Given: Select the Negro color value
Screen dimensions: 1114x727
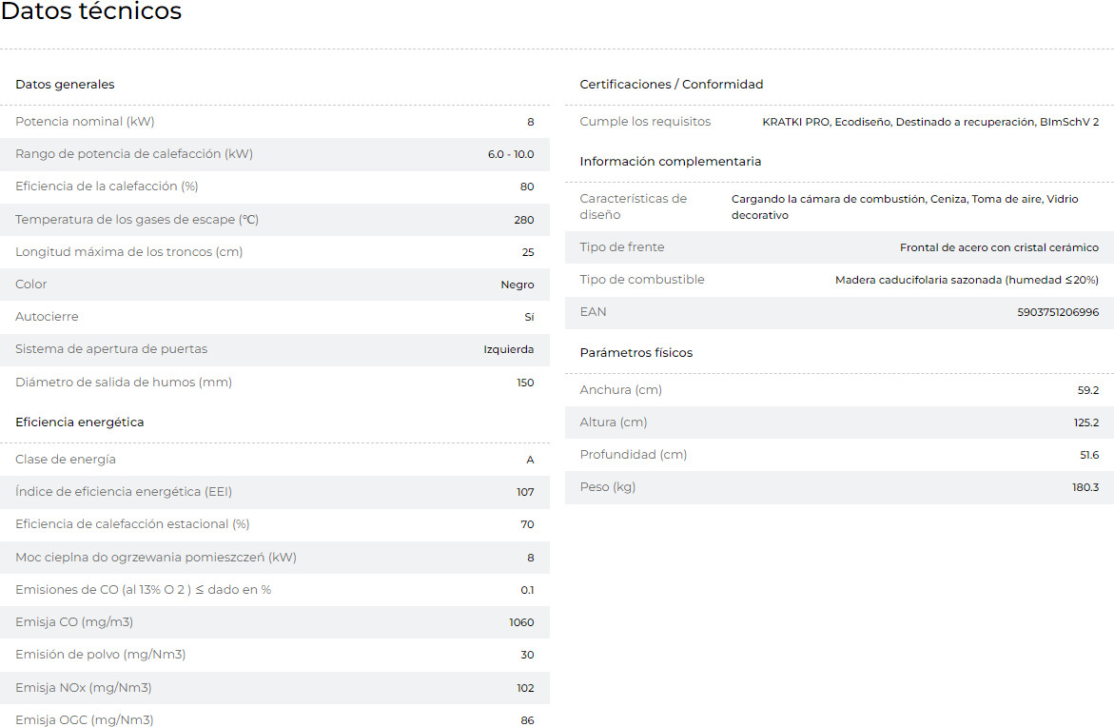Looking at the screenshot, I should pos(518,285).
